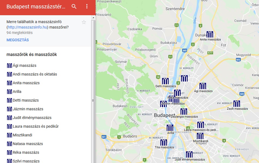
Task: Click the Zsolt masszázs map marker
Action: pos(237,104)
